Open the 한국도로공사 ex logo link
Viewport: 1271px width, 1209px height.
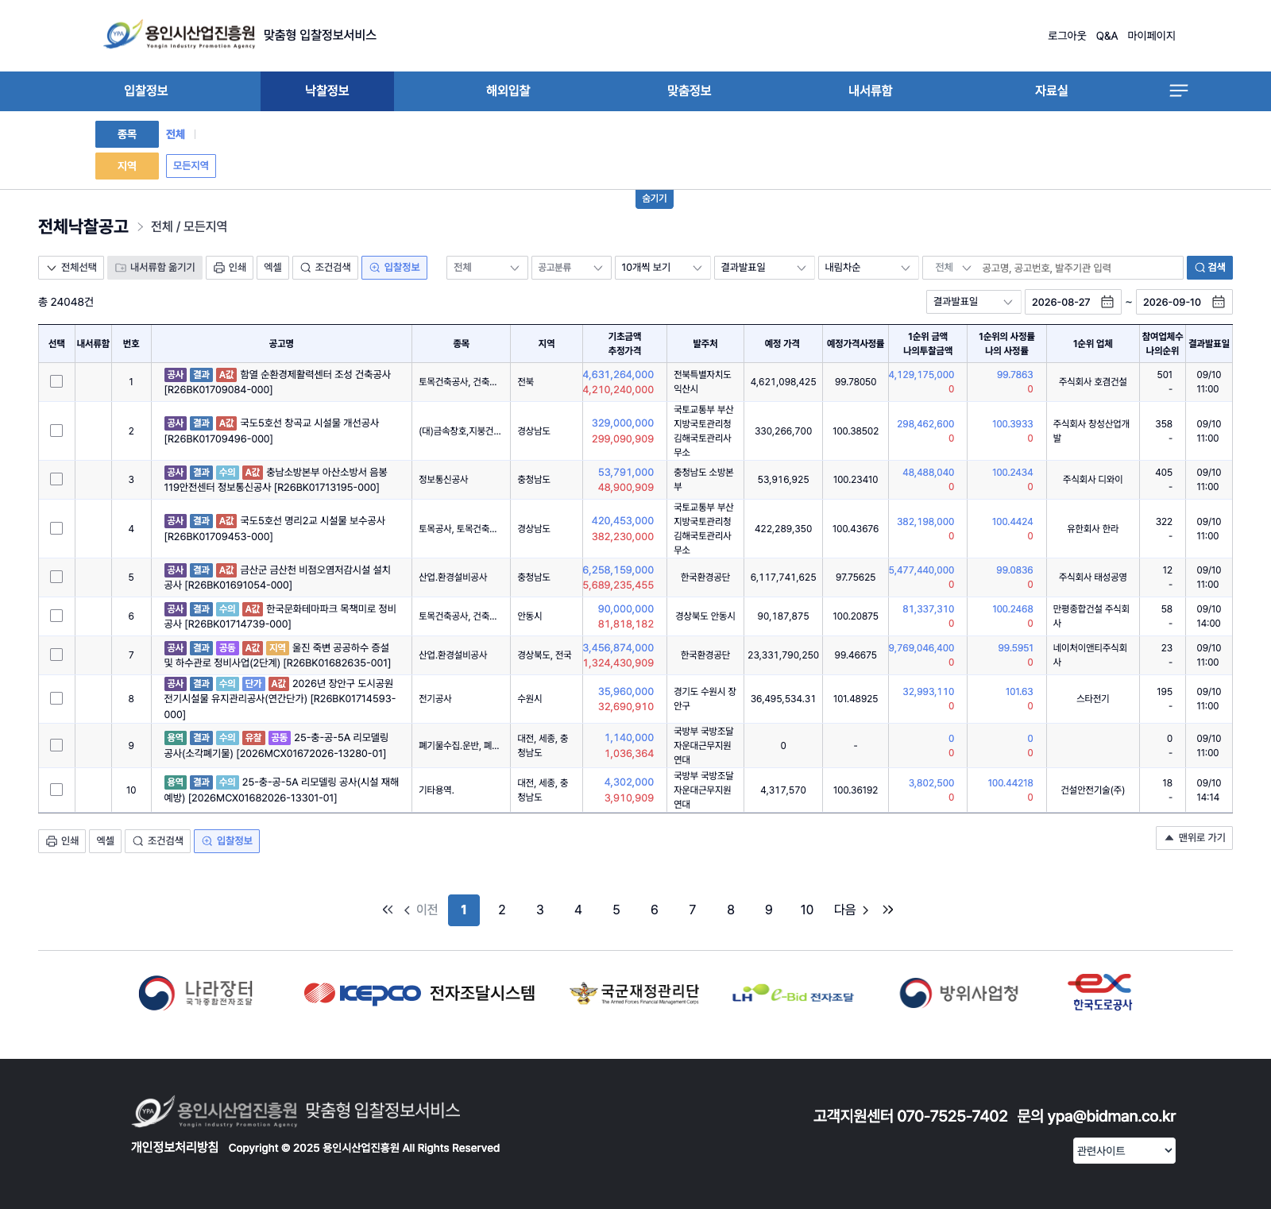1101,992
